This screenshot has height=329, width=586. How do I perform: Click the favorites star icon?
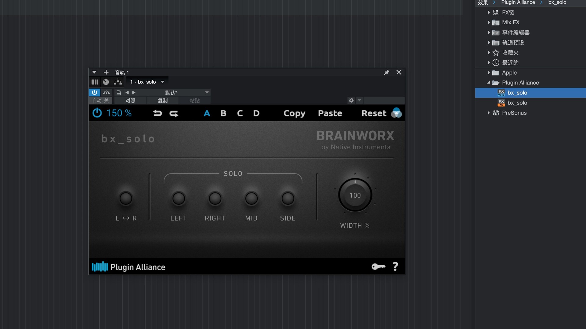point(496,53)
